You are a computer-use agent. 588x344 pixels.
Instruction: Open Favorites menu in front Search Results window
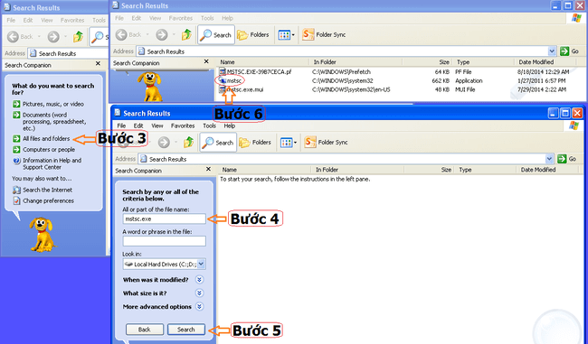point(183,126)
